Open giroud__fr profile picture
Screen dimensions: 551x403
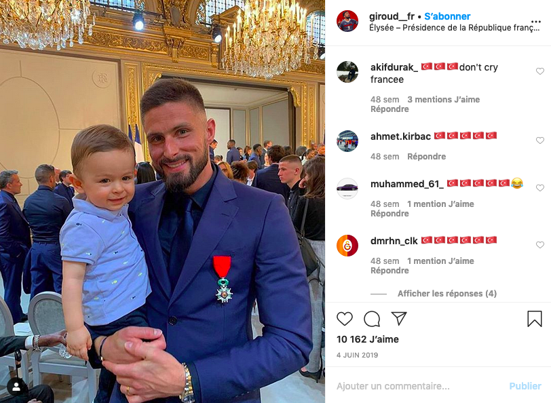(347, 21)
